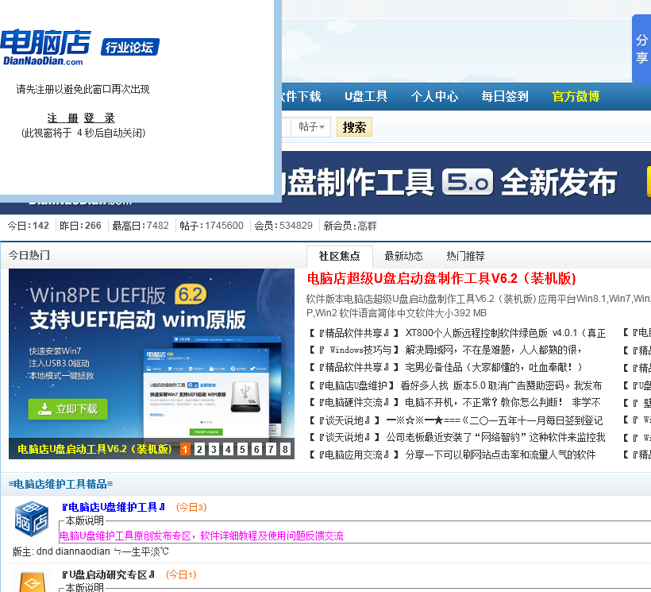Click category tag 『精品软件共享』 on XT800 row
Image resolution: width=651 pixels, height=592 pixels.
click(x=354, y=333)
